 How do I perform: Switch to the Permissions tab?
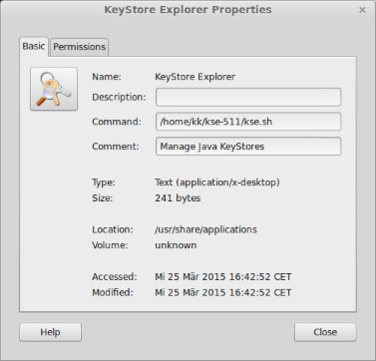pos(79,47)
